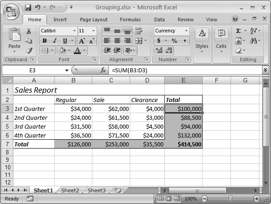The image size is (271, 204).
Task: Select cell E7 containing $414,500
Action: tap(183, 144)
